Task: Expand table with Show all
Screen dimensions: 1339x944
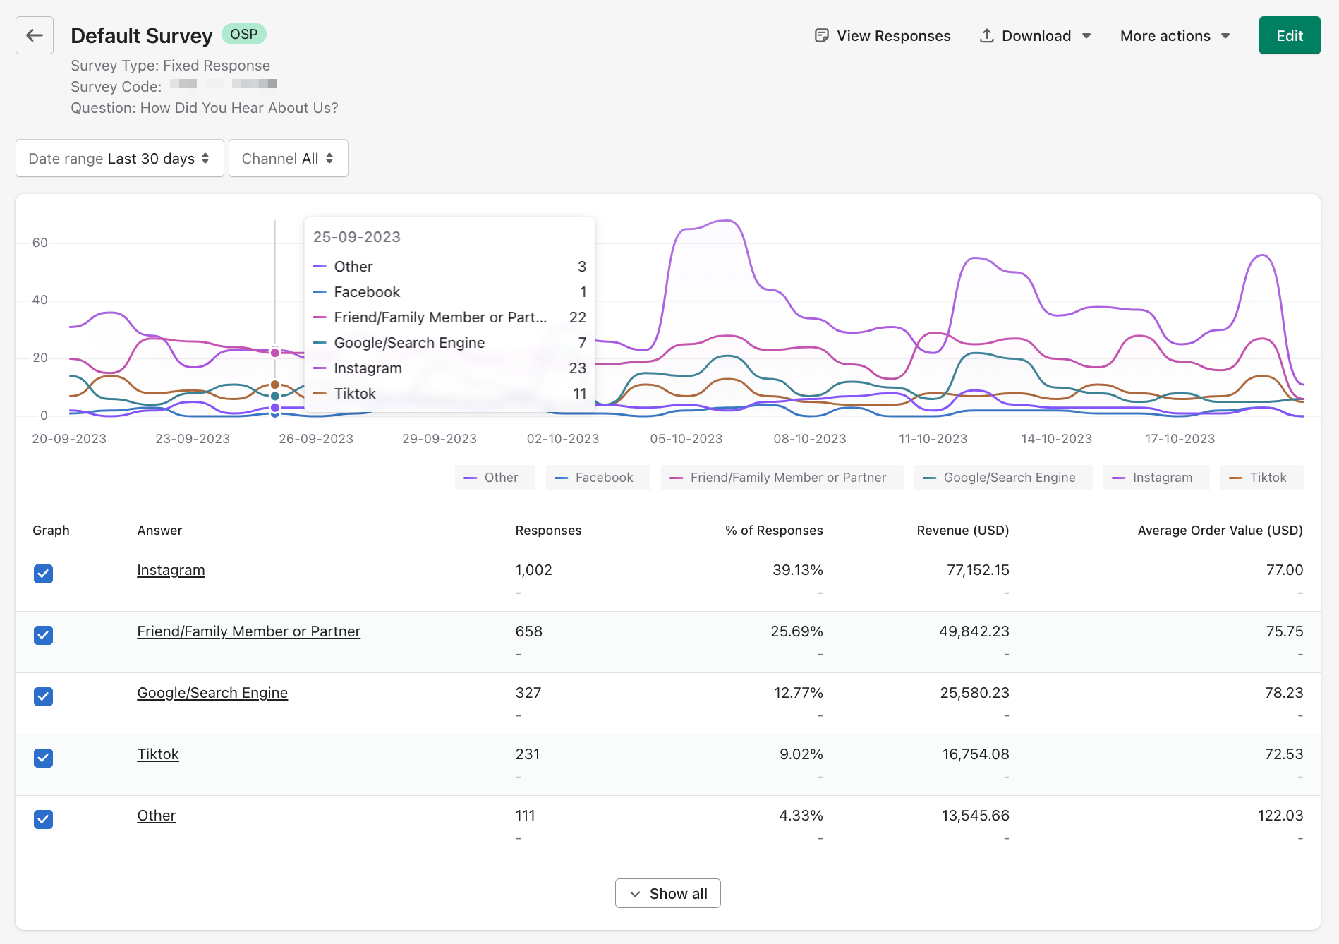Action: pos(667,894)
